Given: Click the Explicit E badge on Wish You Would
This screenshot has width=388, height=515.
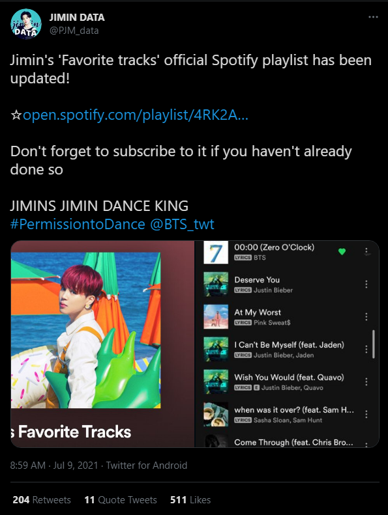Looking at the screenshot, I should pos(257,387).
